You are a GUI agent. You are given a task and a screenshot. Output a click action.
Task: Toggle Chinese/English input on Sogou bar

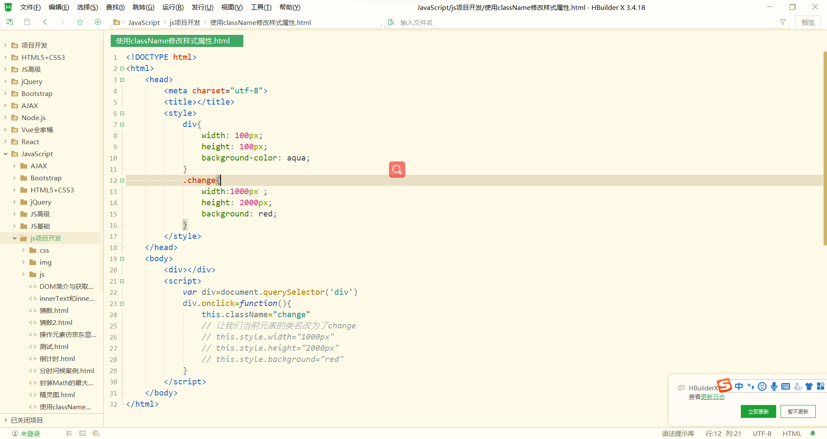click(739, 386)
